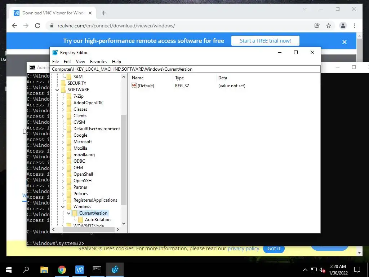Image resolution: width=369 pixels, height=277 pixels.
Task: Switch to VNC Viewer in taskbar
Action: tap(80, 269)
